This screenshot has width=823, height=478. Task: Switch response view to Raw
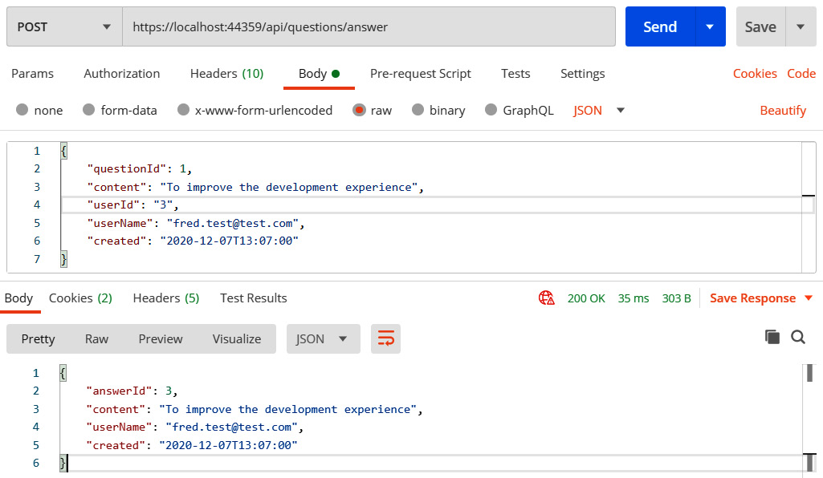pos(96,339)
